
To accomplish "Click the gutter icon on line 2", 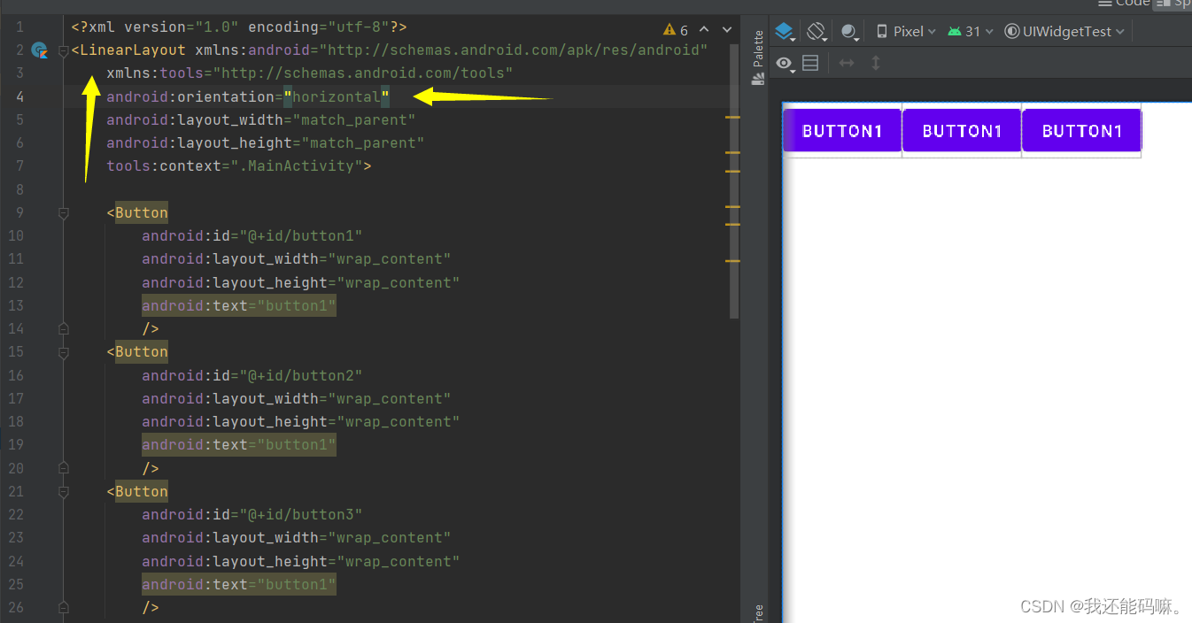I will pyautogui.click(x=39, y=50).
